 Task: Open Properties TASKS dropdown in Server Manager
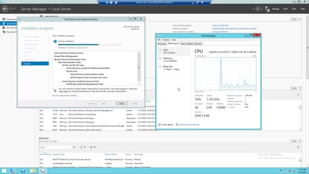pos(295,19)
